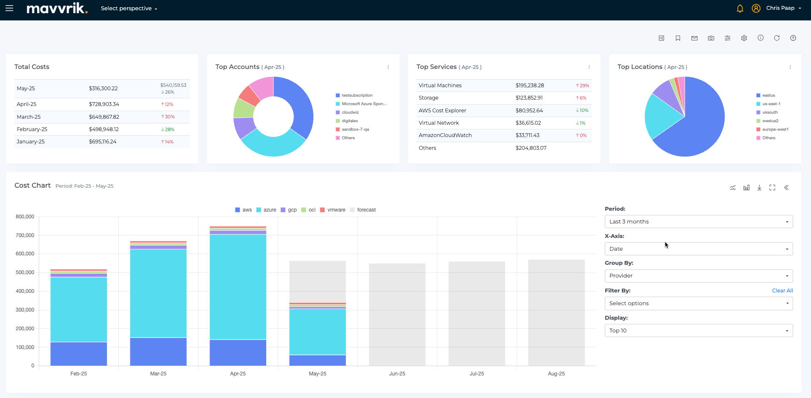Take a snapshot with the camera icon
Screen dimensions: 811x398
tap(711, 38)
